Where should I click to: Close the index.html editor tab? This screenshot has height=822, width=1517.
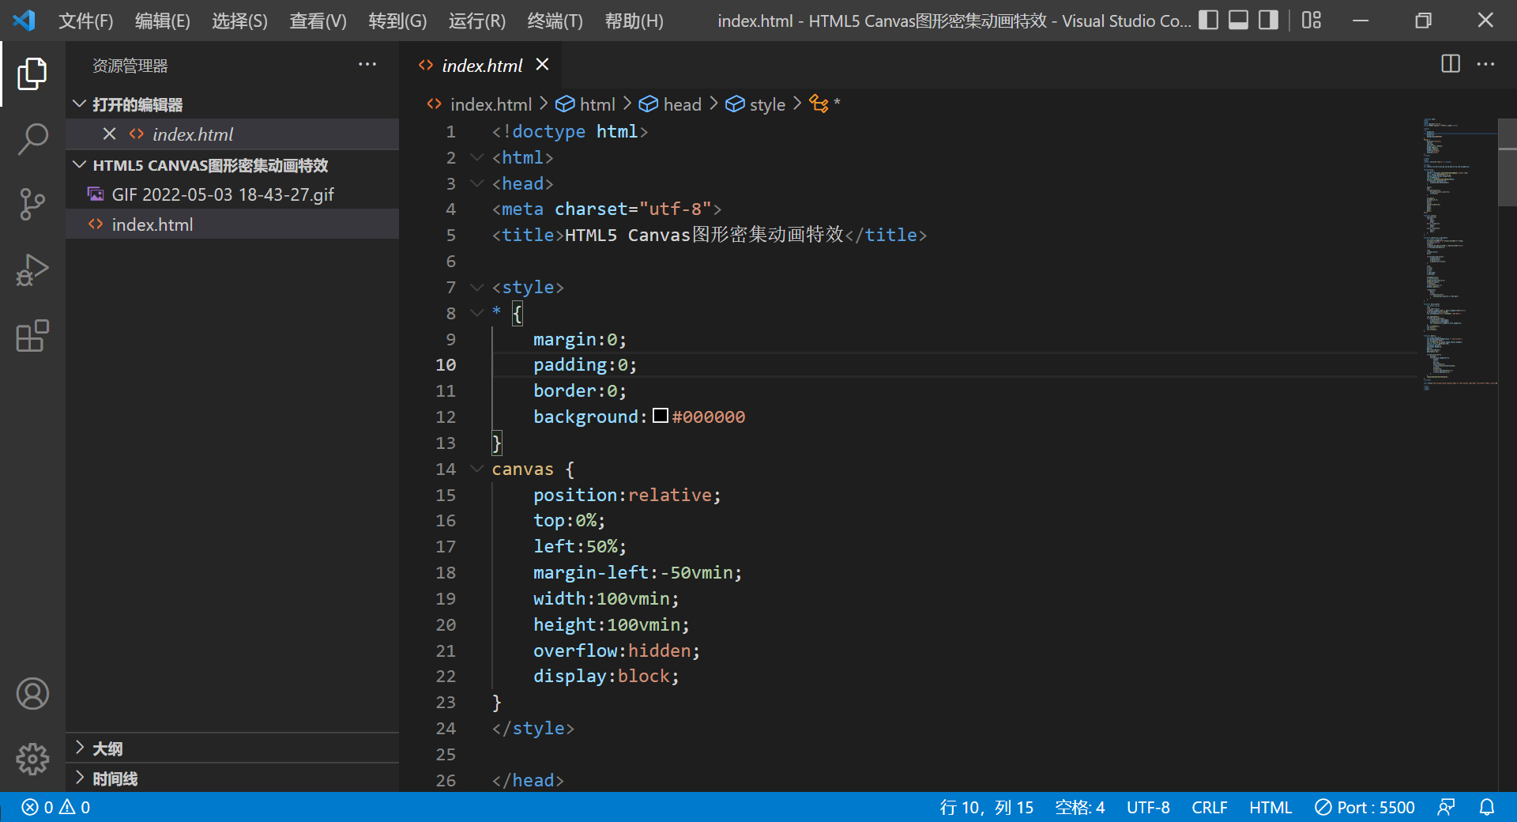click(x=542, y=64)
